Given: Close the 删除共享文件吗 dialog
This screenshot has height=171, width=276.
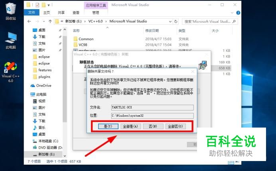Looking at the screenshot, I should click(x=193, y=72).
